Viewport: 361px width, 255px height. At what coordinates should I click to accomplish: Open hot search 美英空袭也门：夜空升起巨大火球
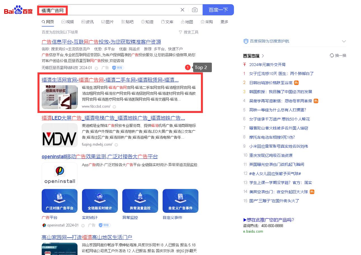pyautogui.click(x=279, y=192)
